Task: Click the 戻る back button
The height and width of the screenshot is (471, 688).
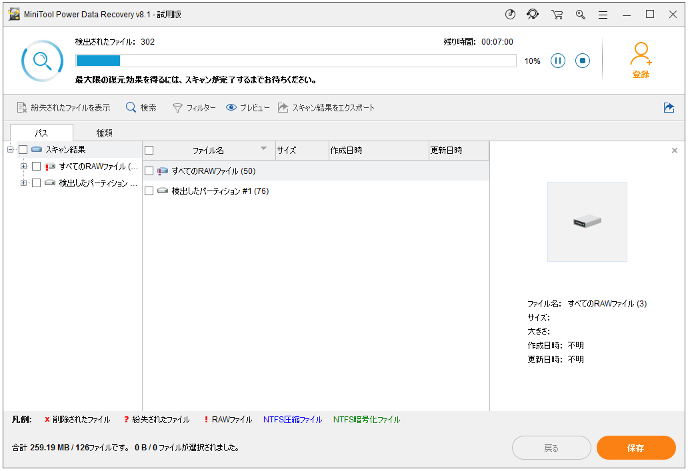Action: coord(551,448)
